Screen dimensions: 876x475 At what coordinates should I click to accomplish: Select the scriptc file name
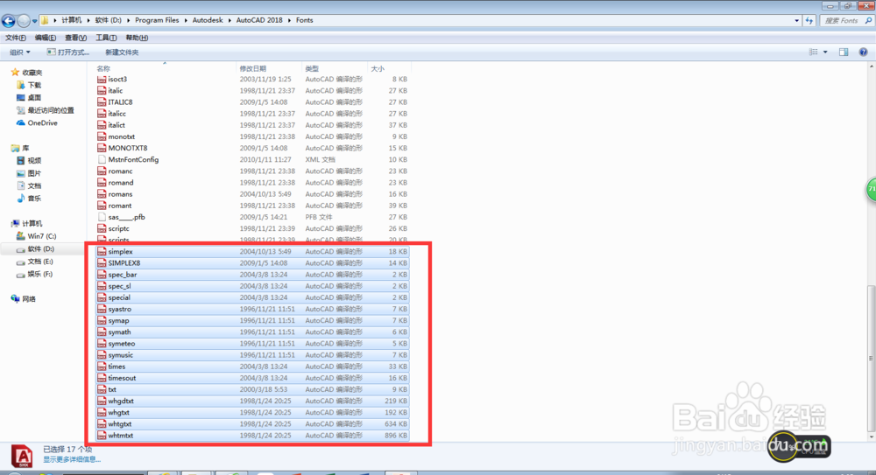coord(118,229)
